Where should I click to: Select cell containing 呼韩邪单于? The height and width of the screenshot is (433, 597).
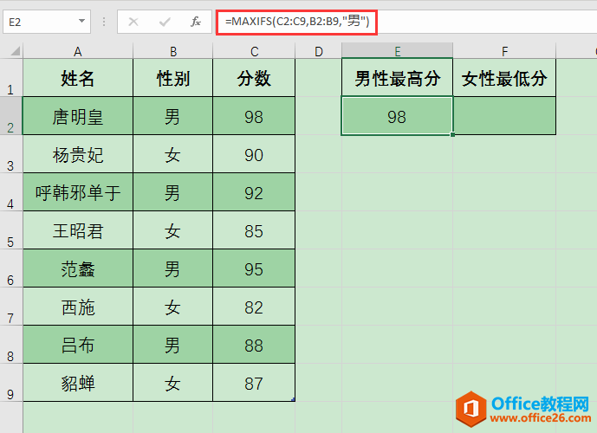[78, 192]
